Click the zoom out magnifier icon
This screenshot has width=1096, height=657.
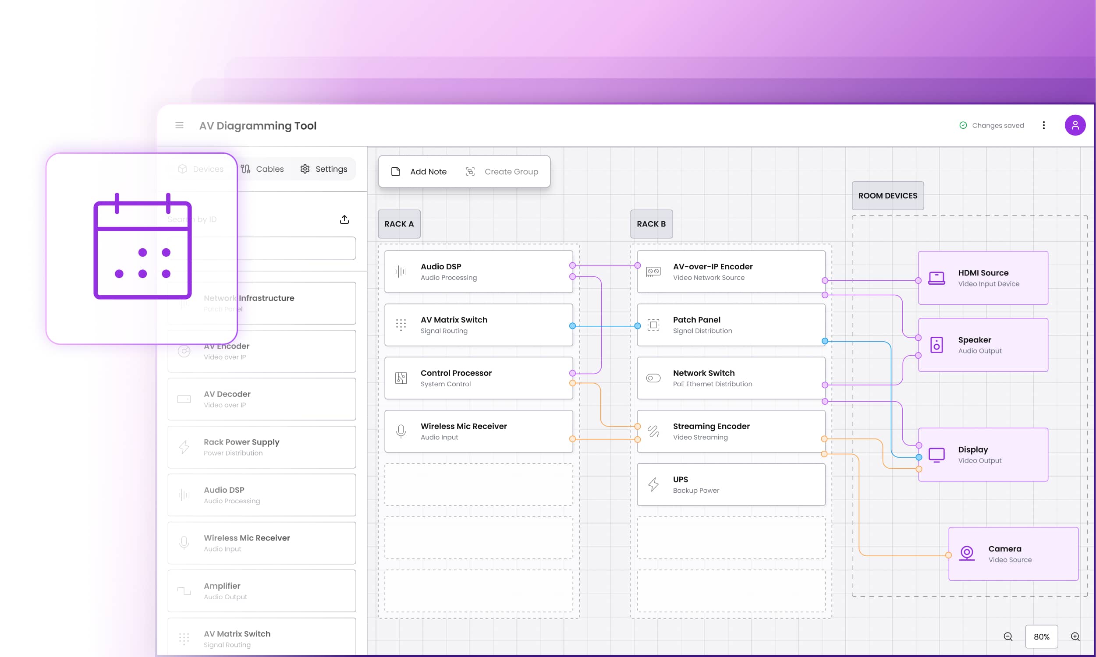tap(1008, 637)
